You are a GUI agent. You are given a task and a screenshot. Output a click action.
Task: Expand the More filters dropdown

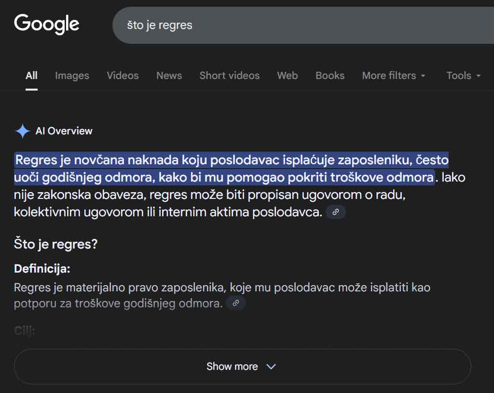tap(394, 76)
